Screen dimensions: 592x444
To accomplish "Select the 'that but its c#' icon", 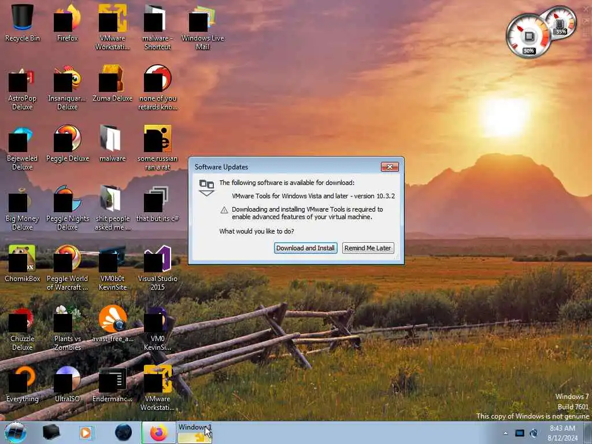I will click(x=157, y=203).
